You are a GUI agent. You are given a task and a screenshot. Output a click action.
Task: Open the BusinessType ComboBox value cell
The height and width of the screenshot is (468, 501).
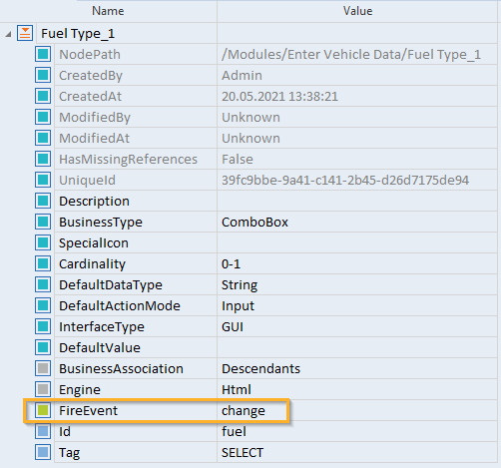coord(357,222)
